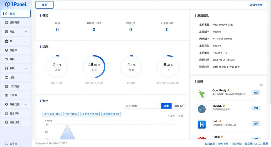Click the 下行: 7 KB/s tag

[71, 114]
